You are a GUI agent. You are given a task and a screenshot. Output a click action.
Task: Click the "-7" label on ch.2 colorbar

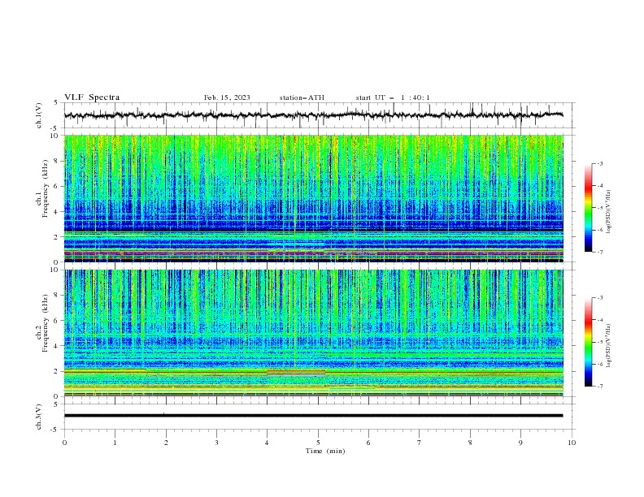599,387
